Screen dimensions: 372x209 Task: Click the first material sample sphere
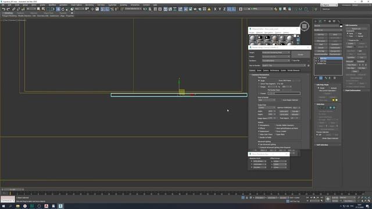(x=253, y=38)
